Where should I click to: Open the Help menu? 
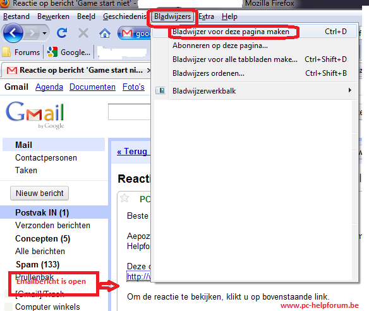229,16
